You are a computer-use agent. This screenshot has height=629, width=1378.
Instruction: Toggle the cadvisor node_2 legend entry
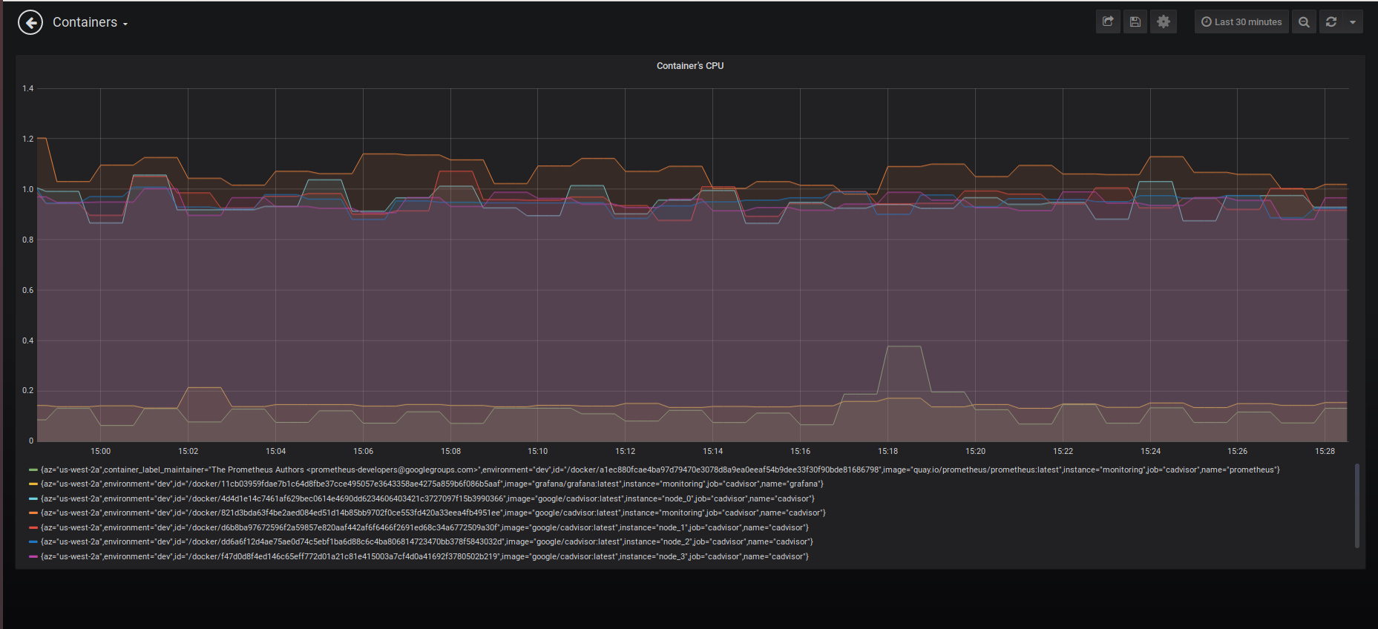click(427, 541)
